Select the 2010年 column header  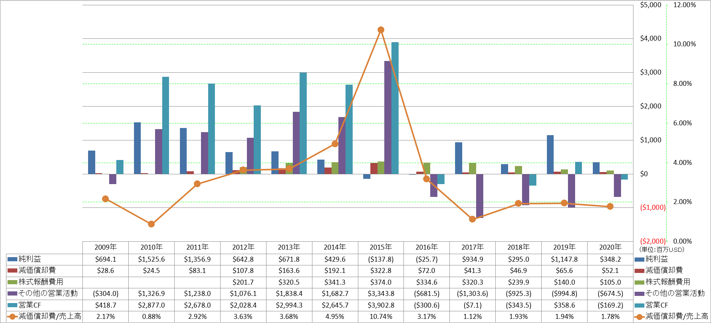pyautogui.click(x=151, y=247)
